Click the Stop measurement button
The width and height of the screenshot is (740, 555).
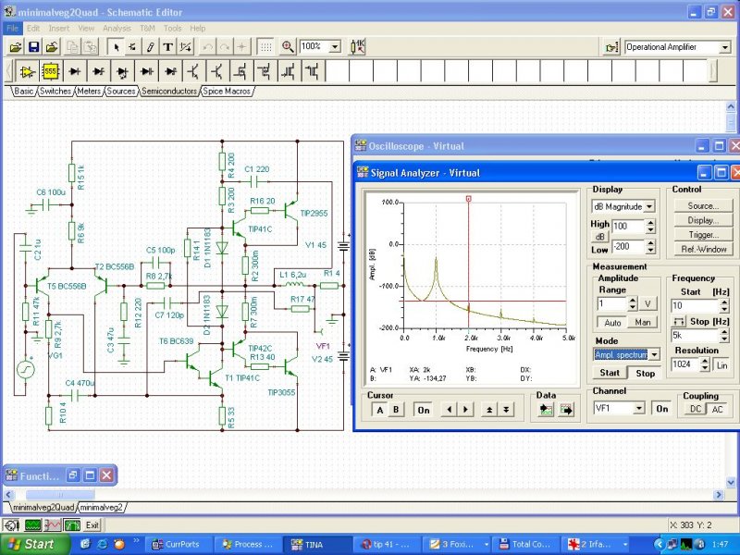tap(645, 373)
